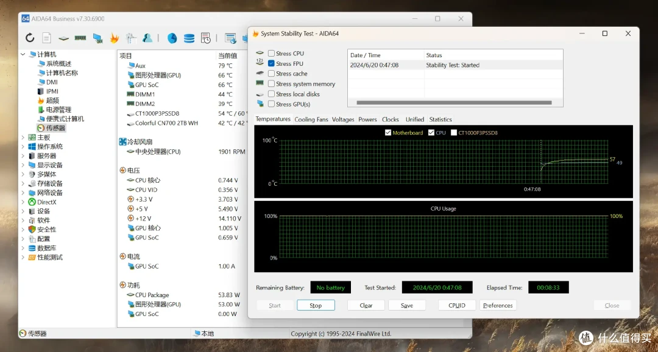
Task: Click the Clear button
Action: point(366,306)
